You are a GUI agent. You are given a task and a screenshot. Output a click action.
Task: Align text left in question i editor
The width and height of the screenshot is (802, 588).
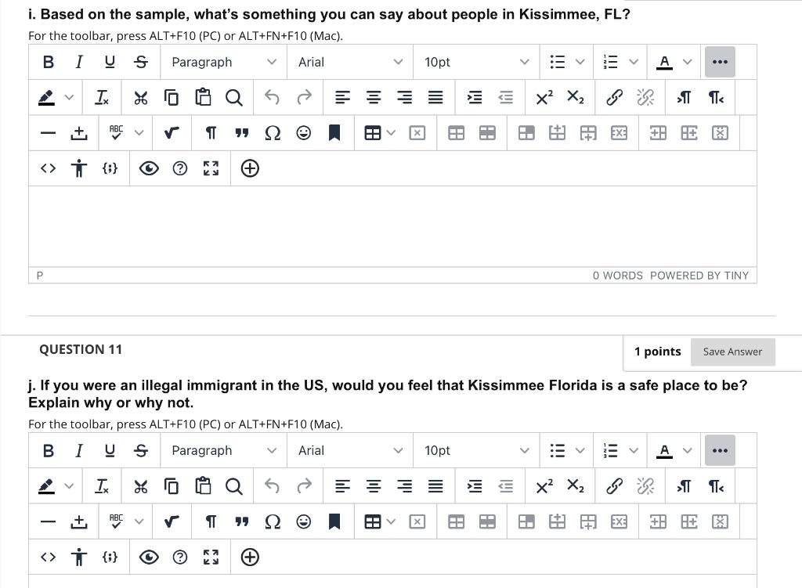coord(342,97)
